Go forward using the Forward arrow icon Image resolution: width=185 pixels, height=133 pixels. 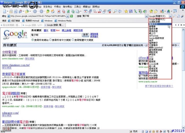tap(41, 12)
